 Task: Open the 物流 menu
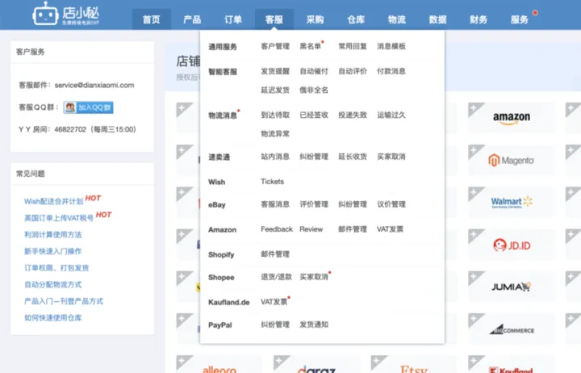(x=397, y=19)
